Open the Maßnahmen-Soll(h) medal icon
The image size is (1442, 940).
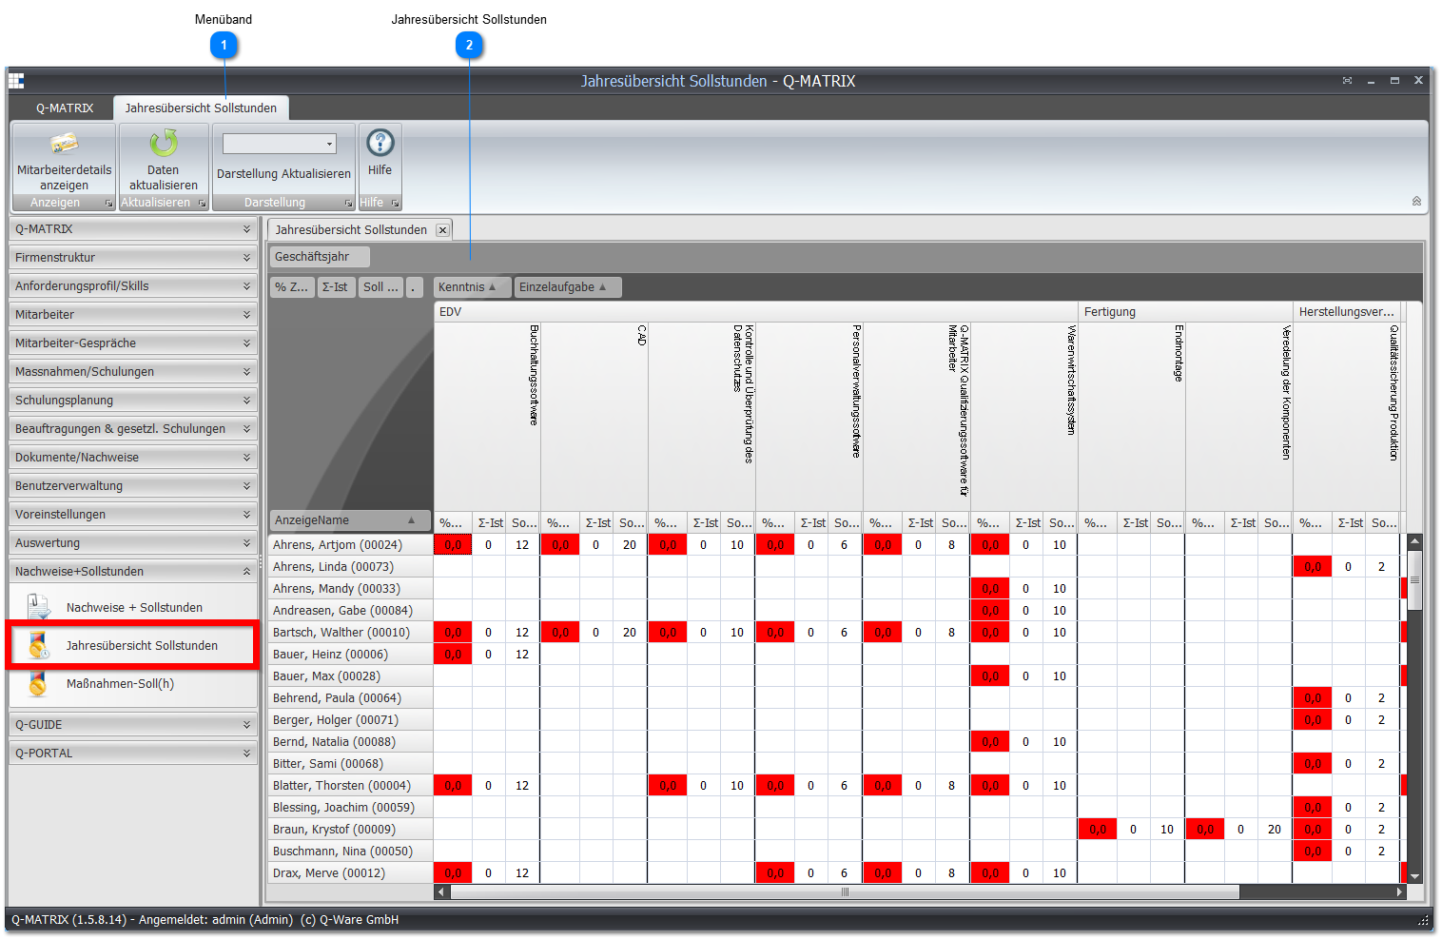[x=38, y=683]
